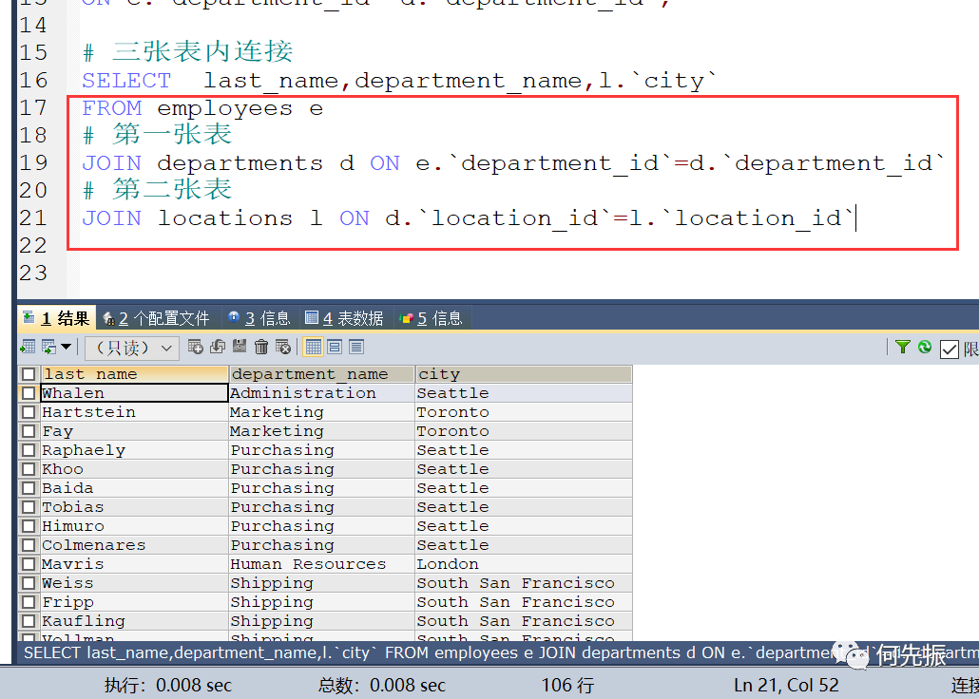This screenshot has width=979, height=699.
Task: Check the Raphaely row checkbox
Action: tap(29, 450)
